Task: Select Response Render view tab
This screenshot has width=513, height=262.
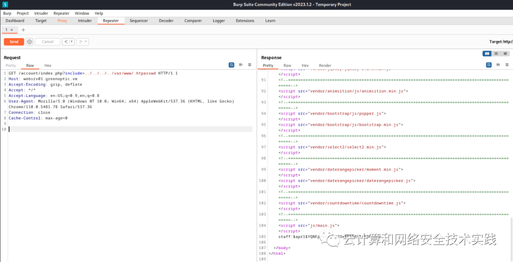Action: (x=325, y=65)
